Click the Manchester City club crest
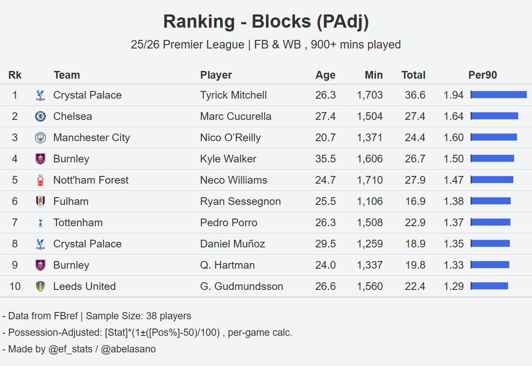 tap(40, 138)
